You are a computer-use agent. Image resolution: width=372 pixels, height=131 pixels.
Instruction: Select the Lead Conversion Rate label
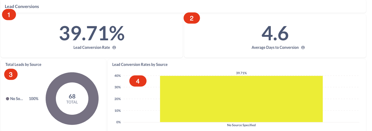(x=92, y=47)
